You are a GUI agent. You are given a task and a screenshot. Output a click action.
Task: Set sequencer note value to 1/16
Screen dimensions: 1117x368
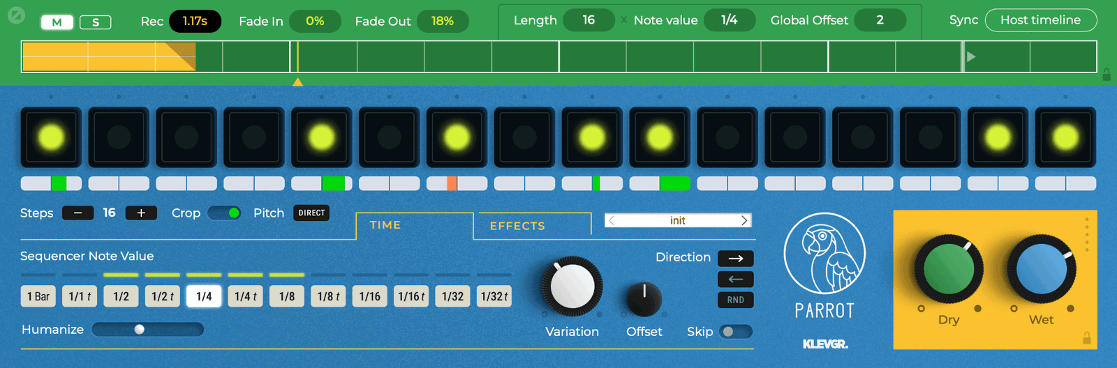click(x=369, y=297)
